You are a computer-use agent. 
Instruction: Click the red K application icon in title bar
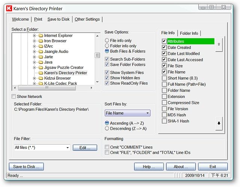9,8
